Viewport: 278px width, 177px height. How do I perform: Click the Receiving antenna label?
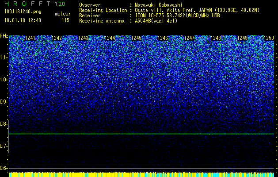coord(102,21)
